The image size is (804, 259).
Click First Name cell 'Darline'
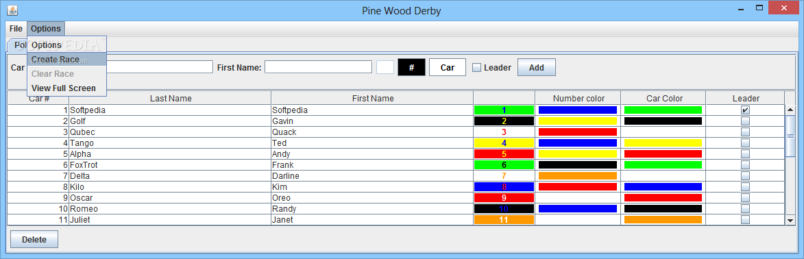point(372,175)
